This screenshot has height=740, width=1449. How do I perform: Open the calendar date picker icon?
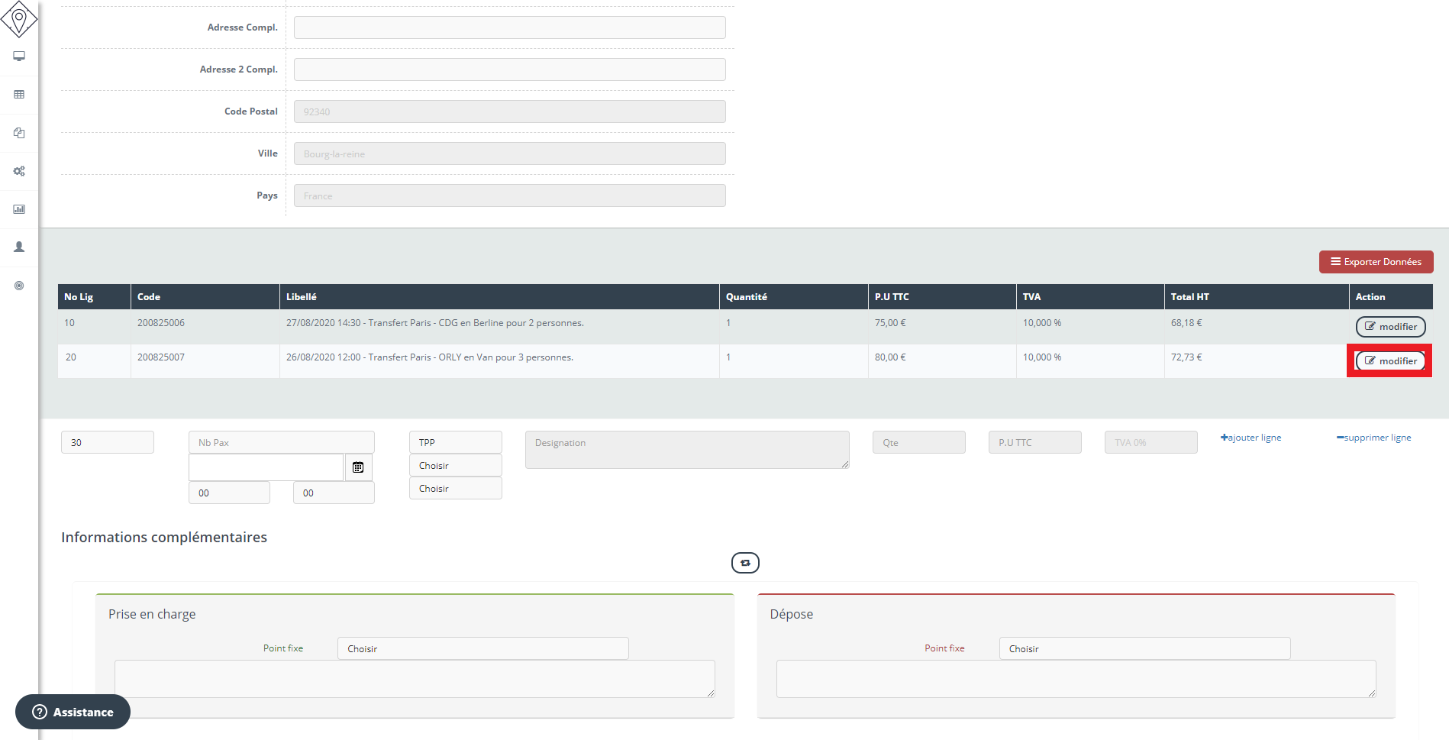click(x=358, y=467)
